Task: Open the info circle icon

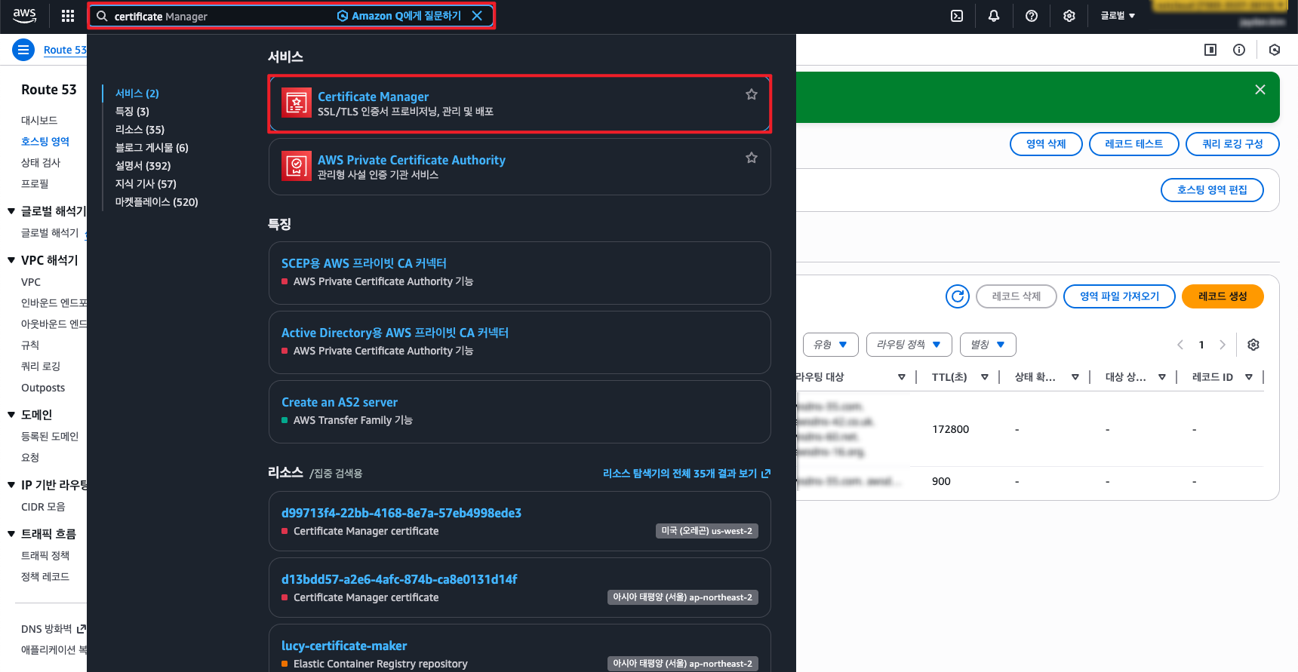Action: [x=1239, y=50]
